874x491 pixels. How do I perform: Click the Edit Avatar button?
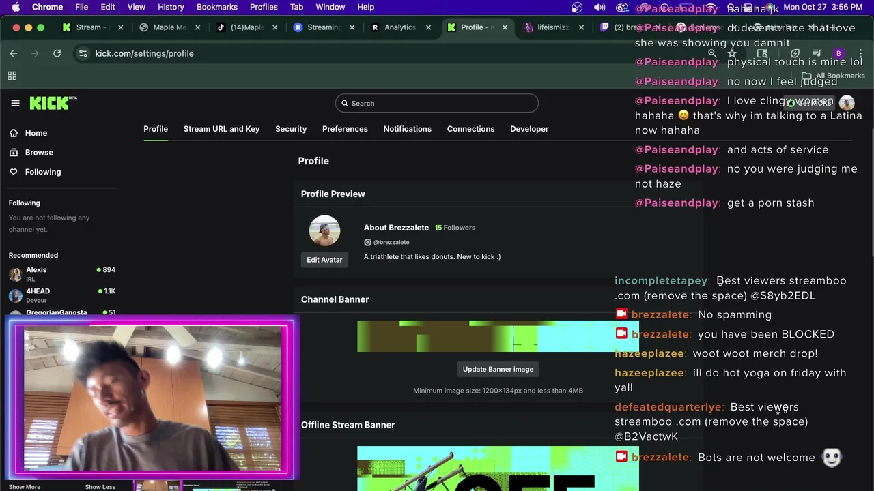coord(324,260)
